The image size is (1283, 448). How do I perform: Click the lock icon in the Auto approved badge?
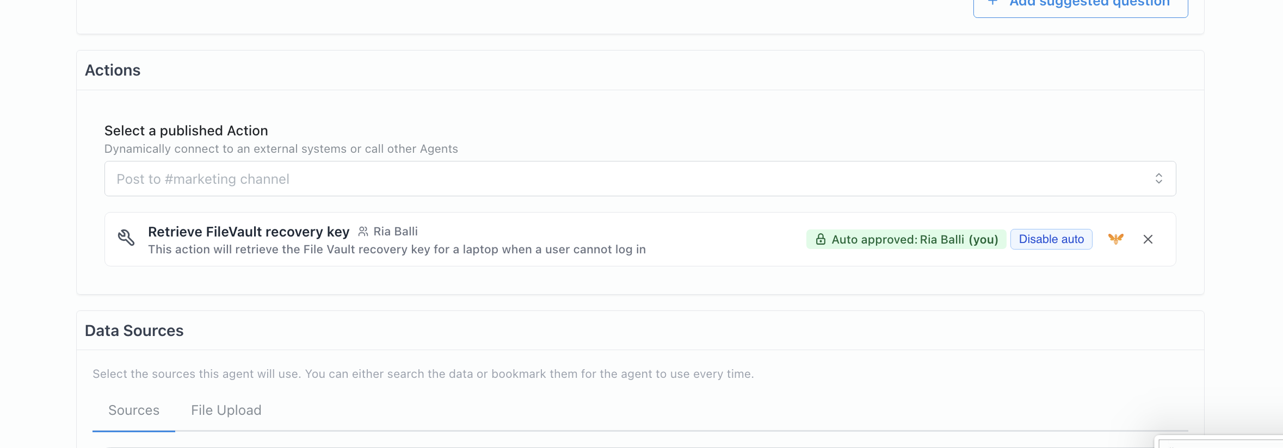coord(821,239)
